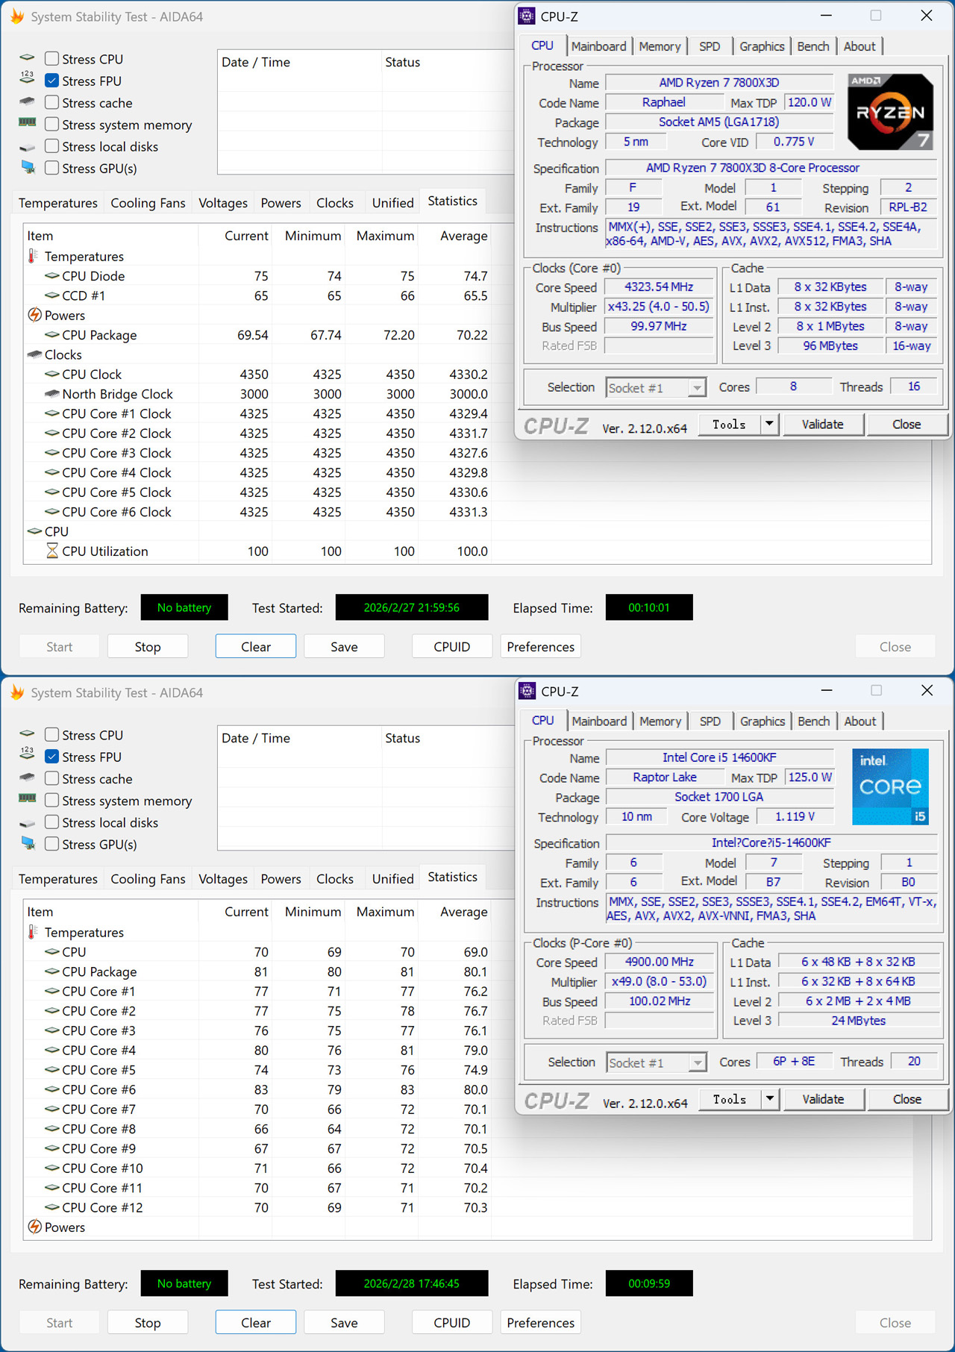Check Stress local disks in the Ryzen test window
The width and height of the screenshot is (955, 1352).
(52, 145)
